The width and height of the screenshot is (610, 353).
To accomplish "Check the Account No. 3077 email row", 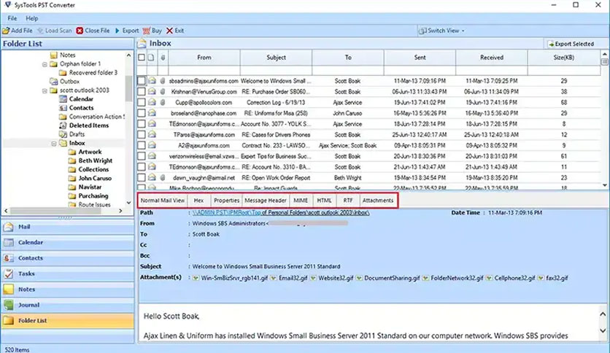I will pyautogui.click(x=142, y=124).
